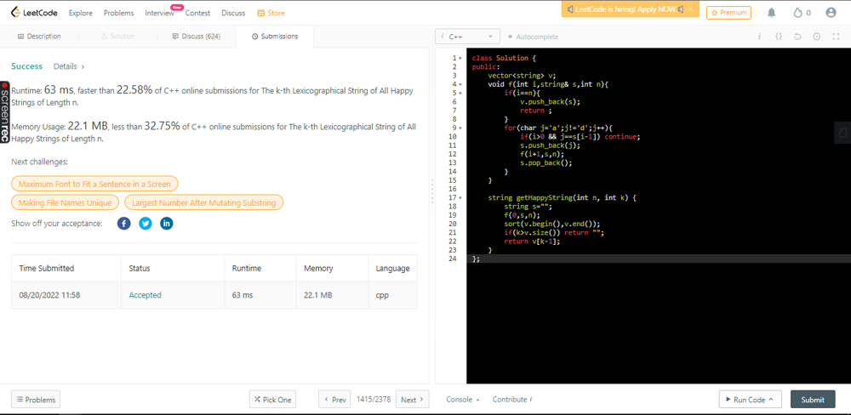Fold the code block at line 17
851x415 pixels.
(460, 197)
